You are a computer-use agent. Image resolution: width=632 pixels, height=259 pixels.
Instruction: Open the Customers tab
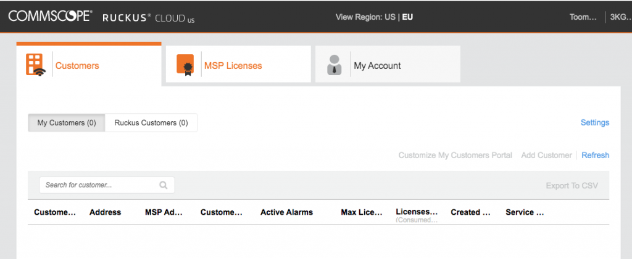(77, 66)
